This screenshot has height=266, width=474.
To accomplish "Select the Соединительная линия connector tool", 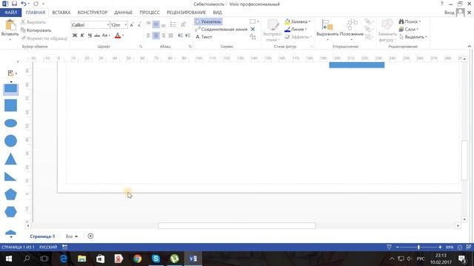I will pos(221,30).
